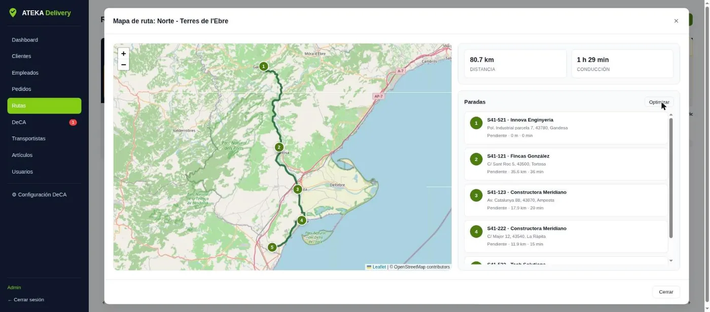The width and height of the screenshot is (710, 312).
Task: Click the address Av. Catalunya 88, Amposta
Action: coord(521,200)
